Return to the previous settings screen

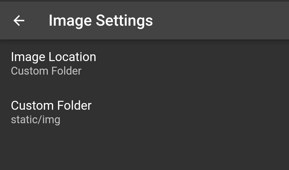[19, 21]
